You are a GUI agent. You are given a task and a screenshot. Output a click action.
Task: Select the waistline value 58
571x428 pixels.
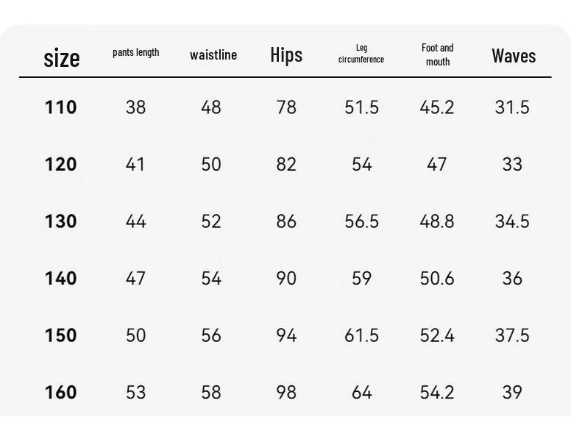click(211, 393)
